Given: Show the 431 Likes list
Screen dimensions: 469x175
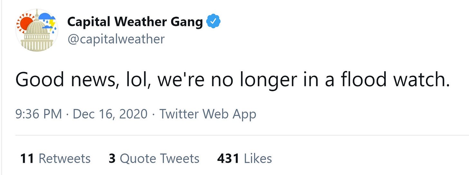Looking at the screenshot, I should (244, 158).
